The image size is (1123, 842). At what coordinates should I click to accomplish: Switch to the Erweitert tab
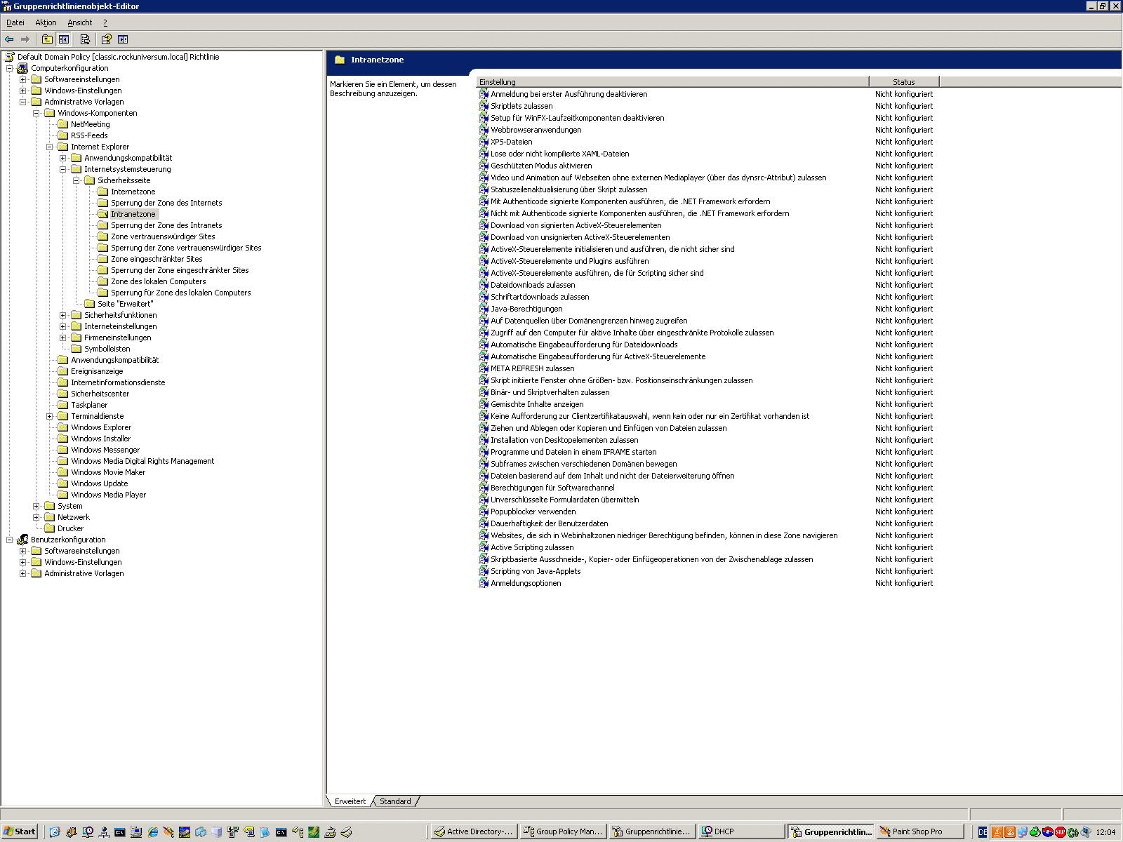350,801
